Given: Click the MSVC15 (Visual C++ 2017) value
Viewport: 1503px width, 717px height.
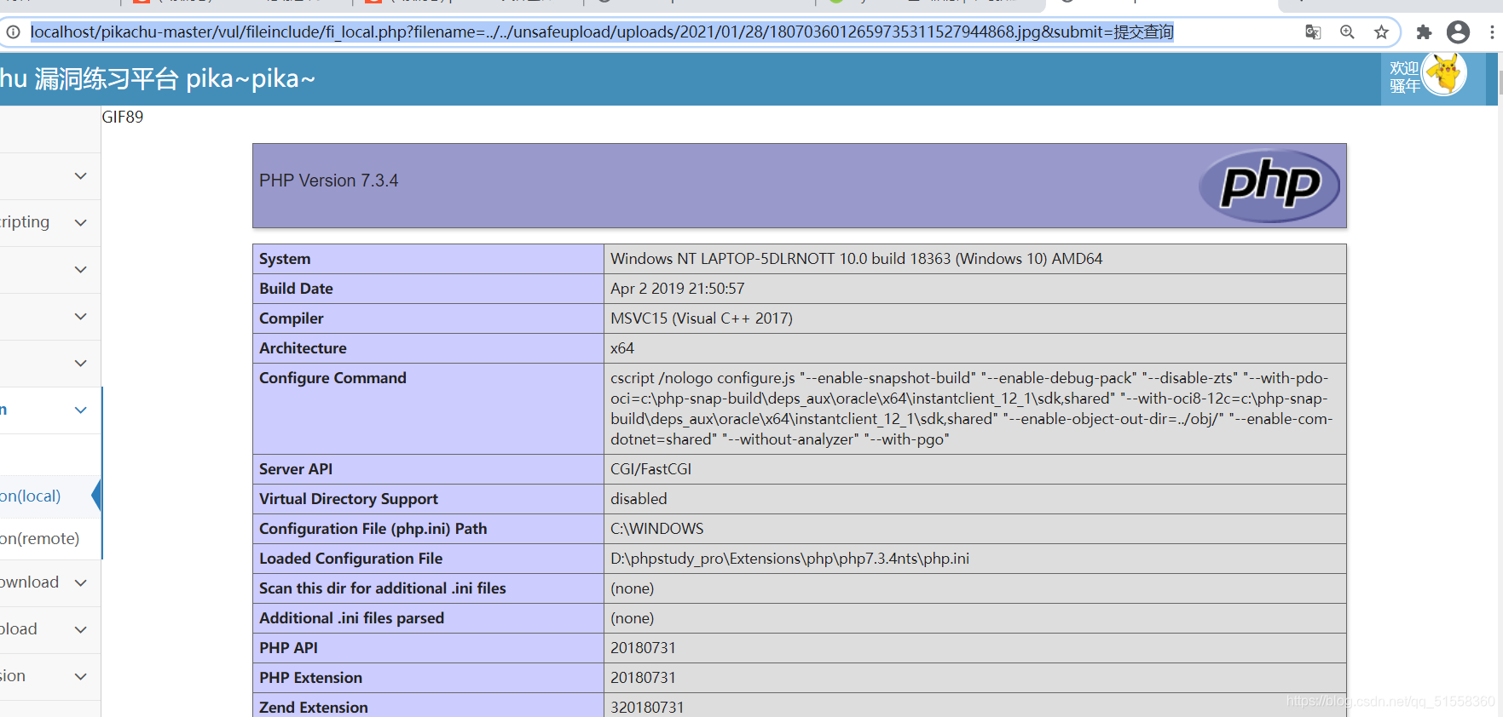Looking at the screenshot, I should [x=702, y=318].
